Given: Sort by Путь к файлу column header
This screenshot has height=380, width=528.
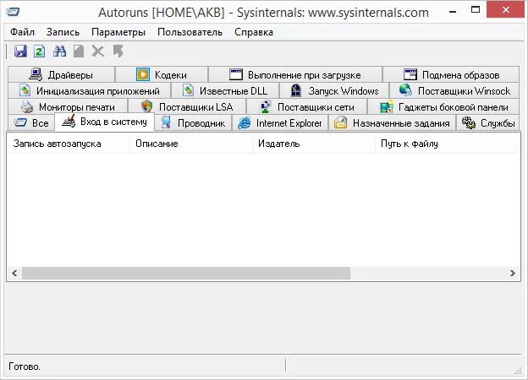Looking at the screenshot, I should (448, 144).
